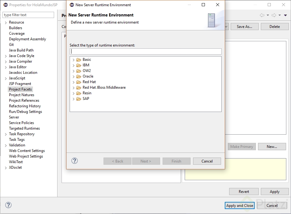Expand the Resin runtime category
The width and height of the screenshot is (291, 214).
[x=73, y=93]
